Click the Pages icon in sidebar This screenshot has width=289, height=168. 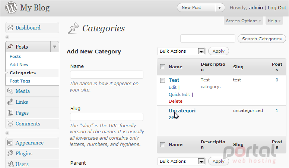coord(10,113)
